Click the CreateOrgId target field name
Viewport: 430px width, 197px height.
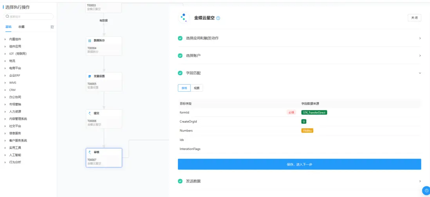point(188,121)
